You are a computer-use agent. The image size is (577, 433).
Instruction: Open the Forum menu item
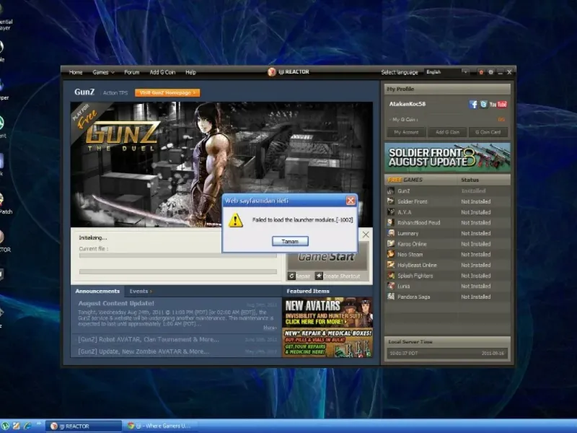pyautogui.click(x=132, y=72)
